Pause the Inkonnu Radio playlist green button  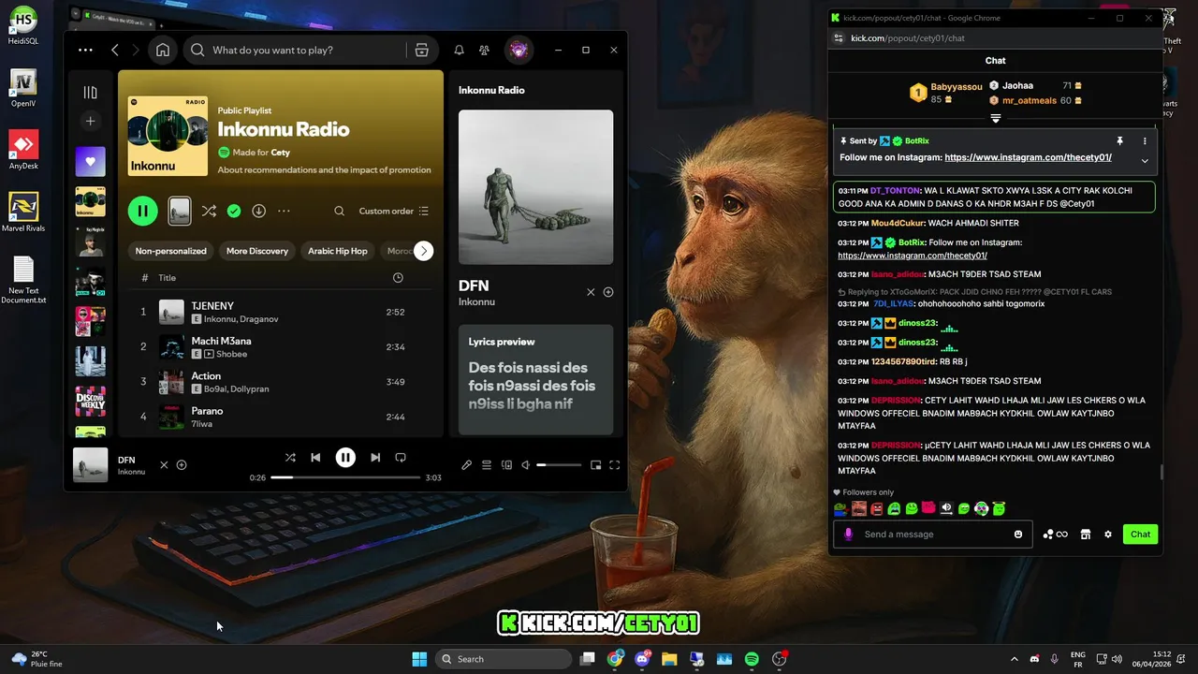point(142,211)
